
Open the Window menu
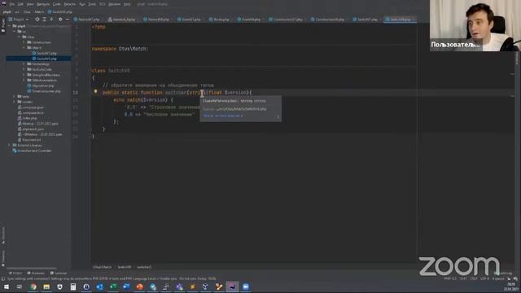[114, 4]
